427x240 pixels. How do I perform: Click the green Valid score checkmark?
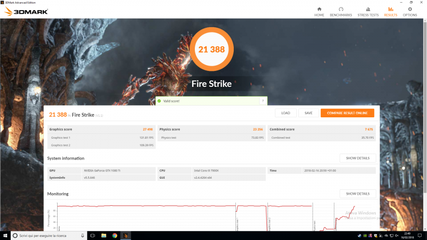point(159,101)
